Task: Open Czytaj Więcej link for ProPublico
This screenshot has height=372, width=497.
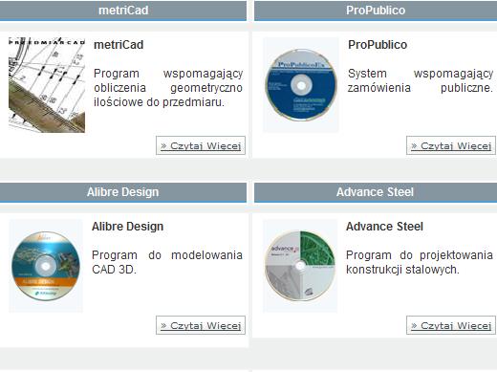Action: click(x=451, y=145)
